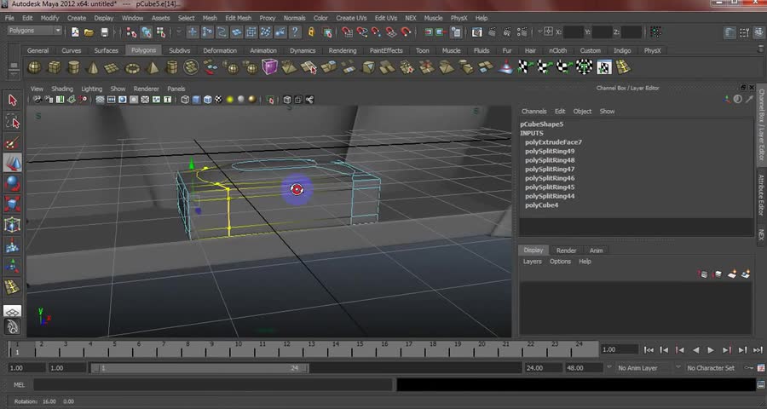This screenshot has height=409, width=767.
Task: Go to start of playback range
Action: (x=649, y=350)
